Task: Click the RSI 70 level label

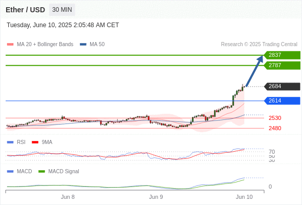Action: (272, 152)
